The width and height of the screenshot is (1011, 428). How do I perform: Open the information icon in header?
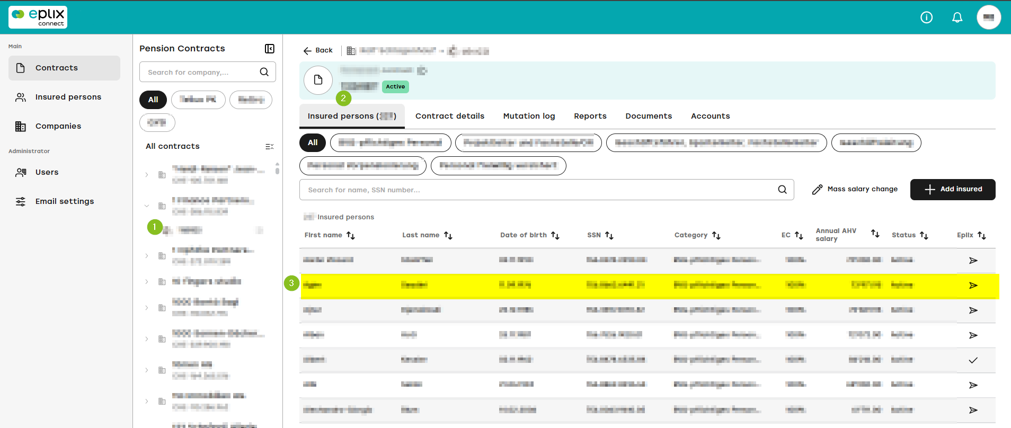point(926,17)
